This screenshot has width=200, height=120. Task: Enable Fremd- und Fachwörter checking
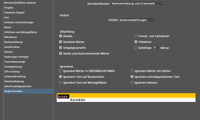136,36
